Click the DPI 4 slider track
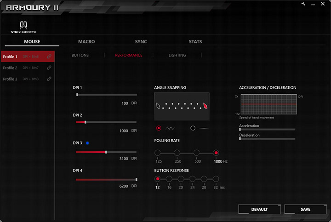This screenshot has height=222, width=331. click(x=106, y=180)
